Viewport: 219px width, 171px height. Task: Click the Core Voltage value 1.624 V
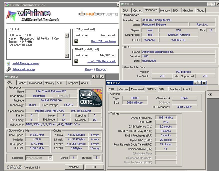(68, 105)
